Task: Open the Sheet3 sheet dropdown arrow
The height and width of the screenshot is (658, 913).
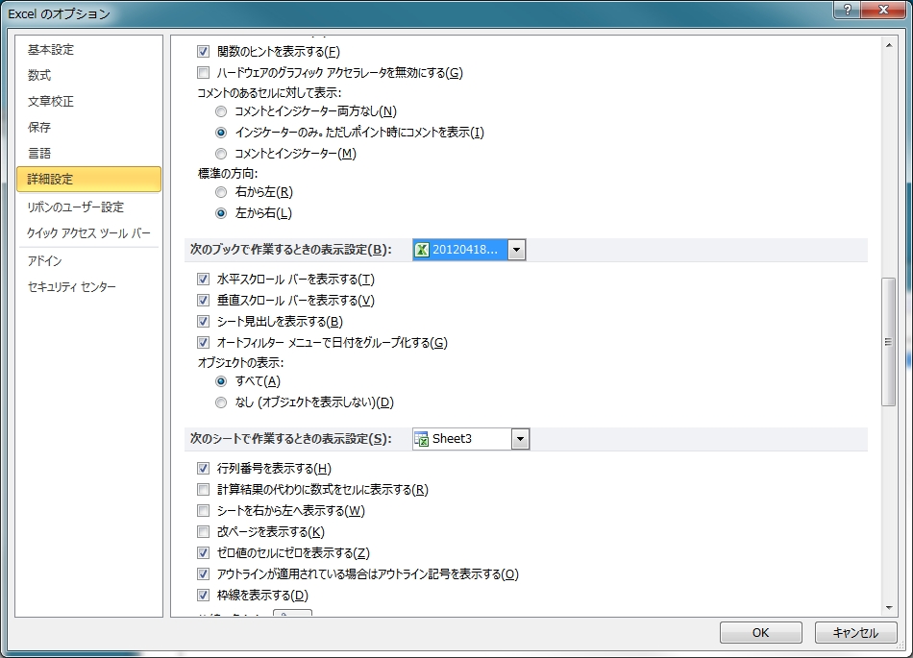Action: click(x=520, y=439)
